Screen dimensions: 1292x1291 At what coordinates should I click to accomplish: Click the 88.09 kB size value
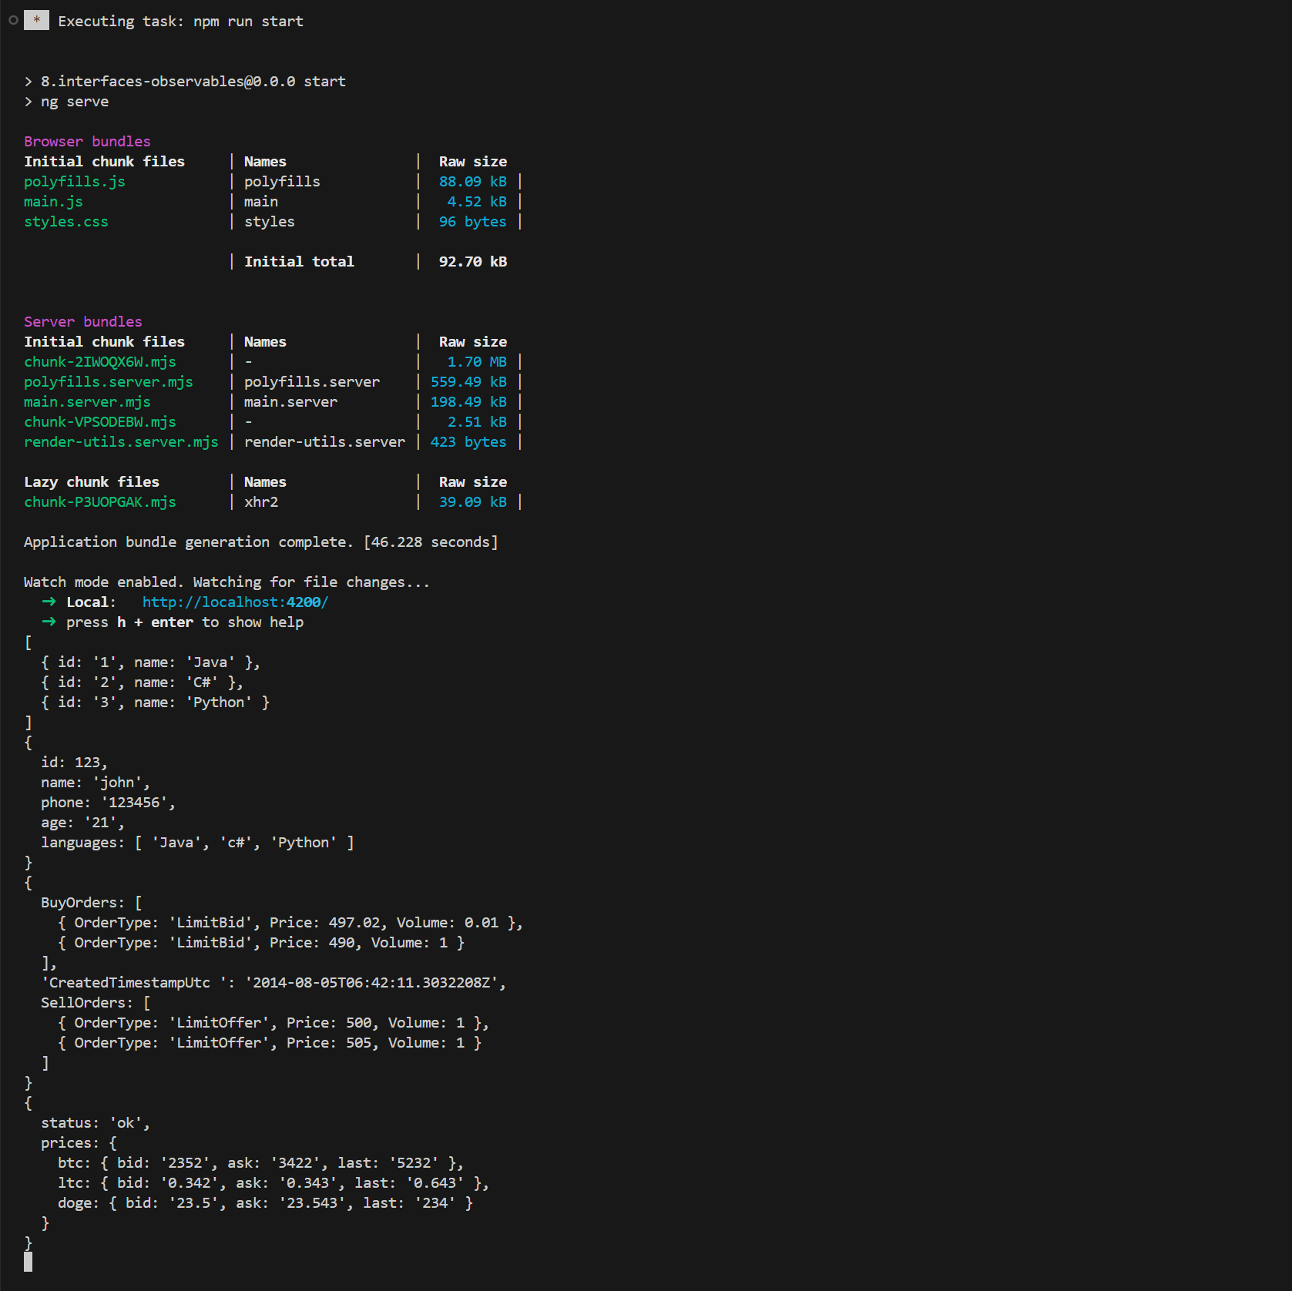[473, 182]
